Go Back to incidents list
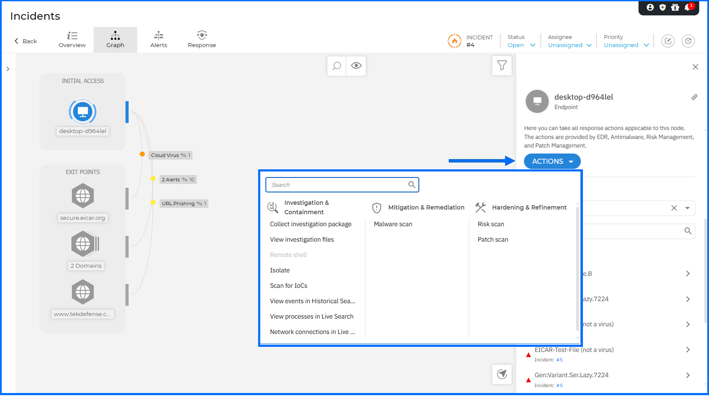The image size is (709, 396). click(x=26, y=41)
